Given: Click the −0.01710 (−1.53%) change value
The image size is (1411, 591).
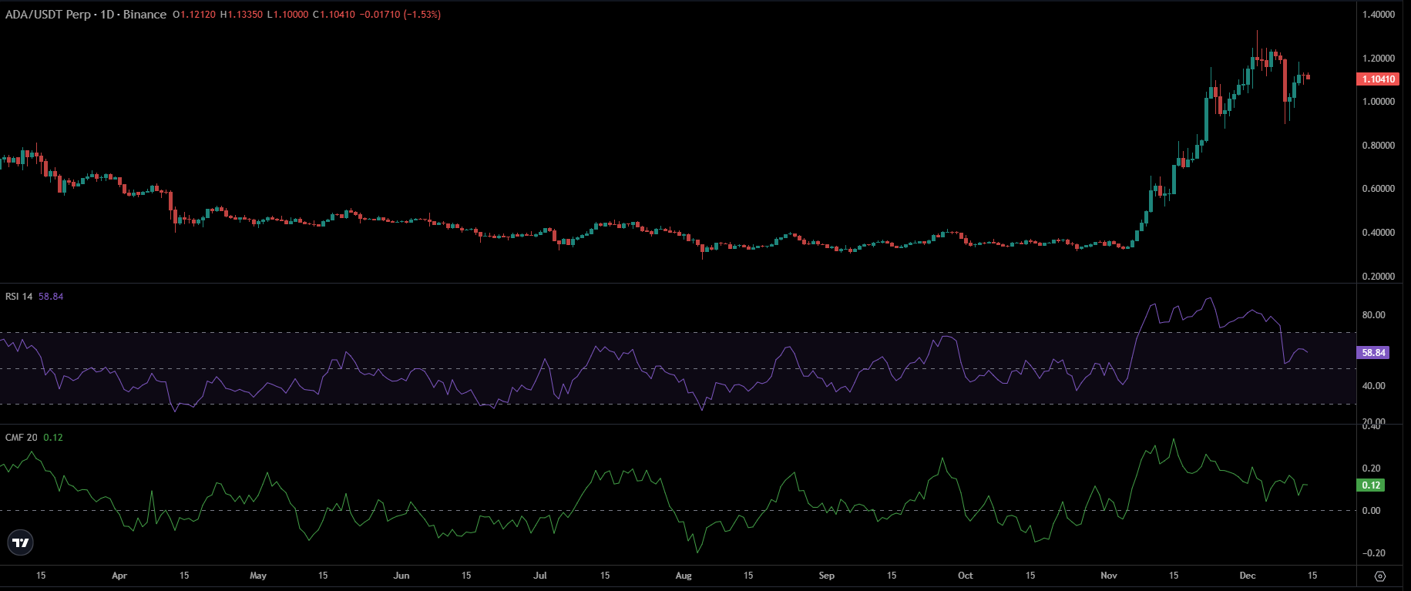Looking at the screenshot, I should [x=400, y=15].
